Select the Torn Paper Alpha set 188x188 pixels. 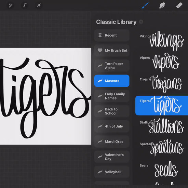112,66
